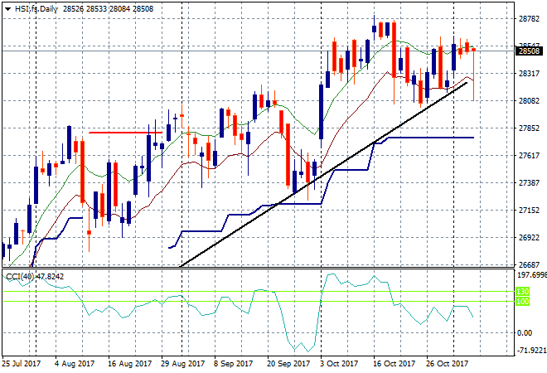The width and height of the screenshot is (547, 373).
Task: Click the 197.6998 CCI scale value
Action: click(x=531, y=275)
